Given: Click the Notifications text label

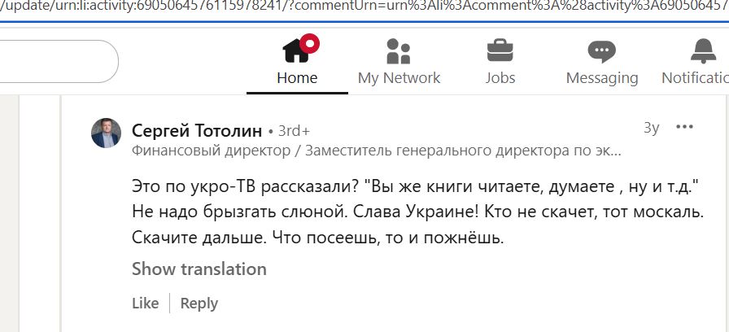Looking at the screenshot, I should (695, 77).
